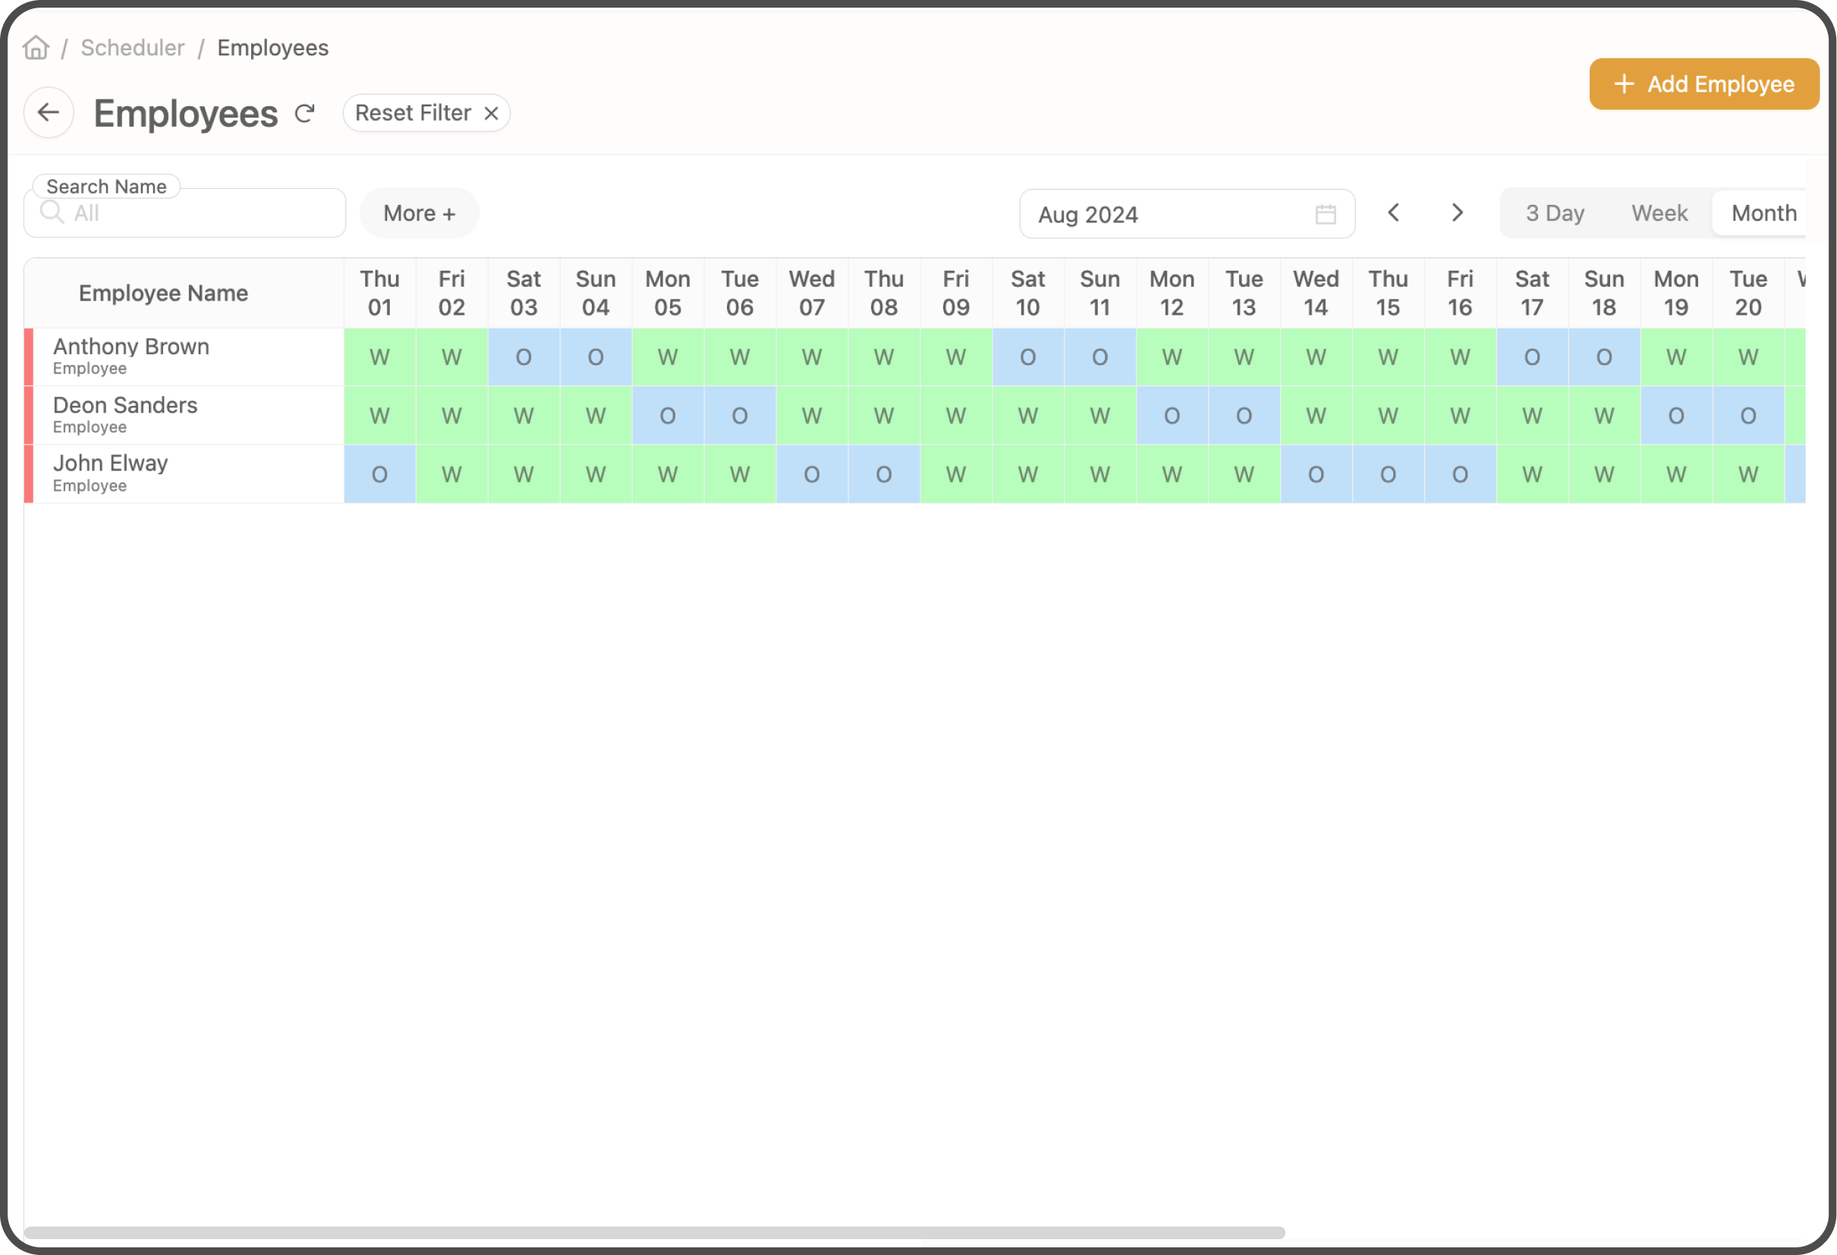The height and width of the screenshot is (1255, 1837).
Task: Switch to the Week view
Action: pyautogui.click(x=1659, y=212)
